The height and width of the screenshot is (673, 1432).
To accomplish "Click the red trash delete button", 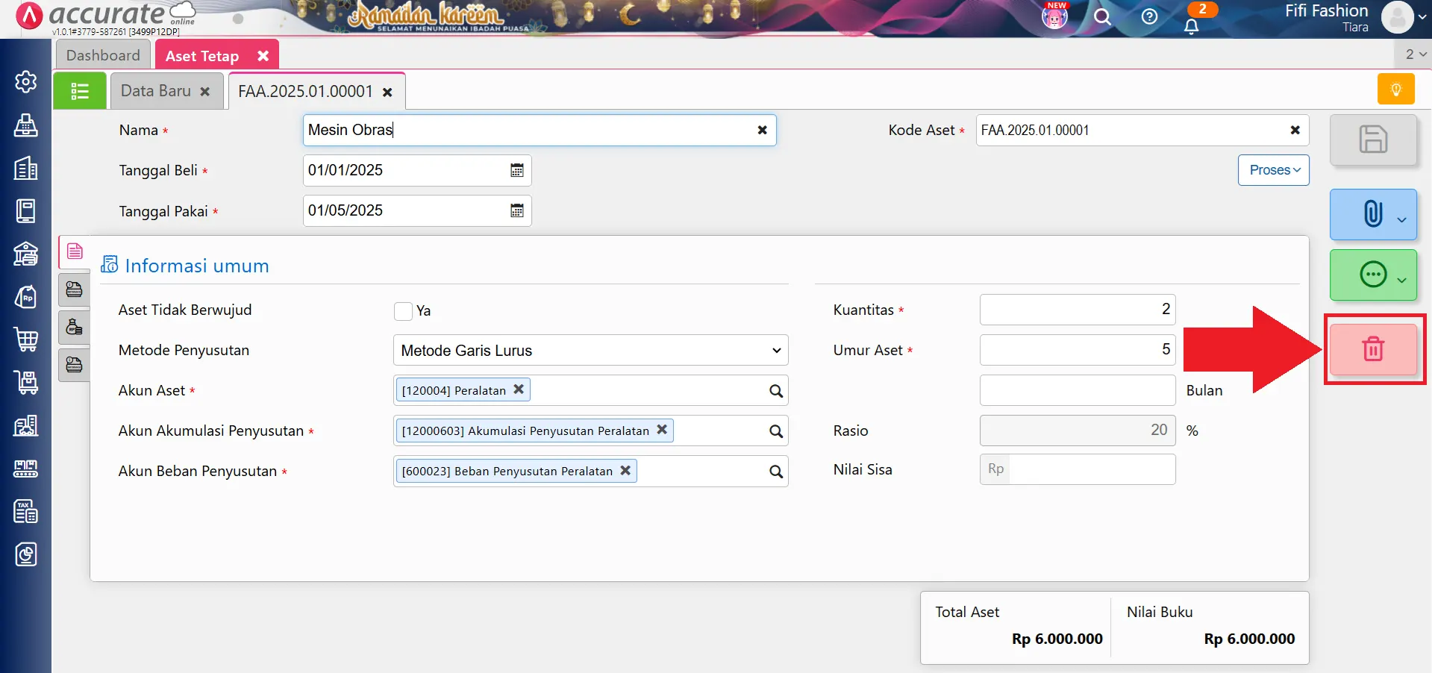I will [x=1372, y=349].
